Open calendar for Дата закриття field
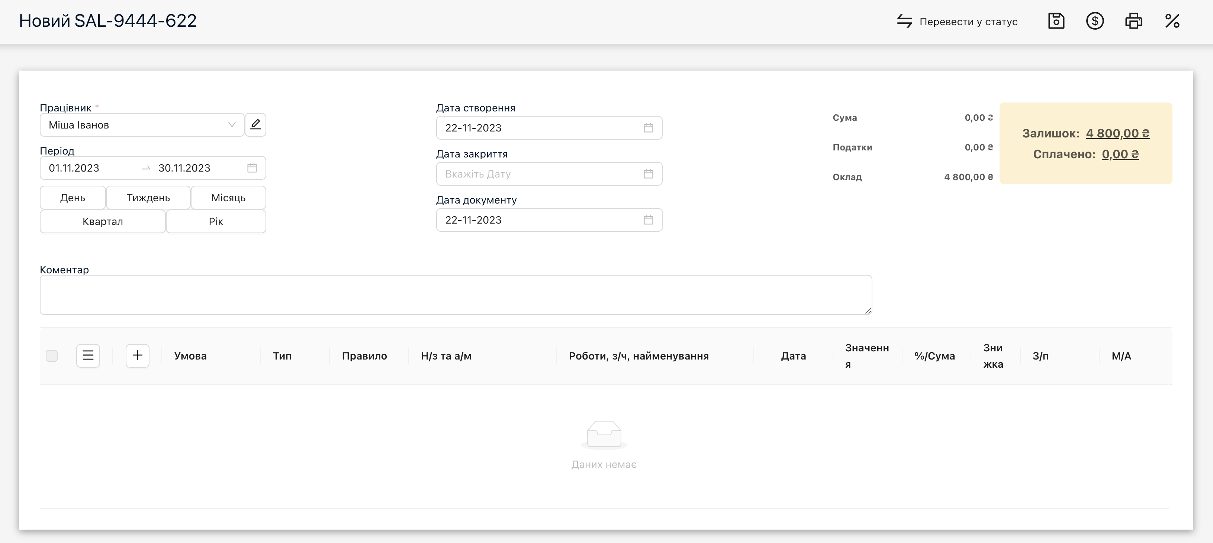Viewport: 1213px width, 543px height. click(649, 174)
